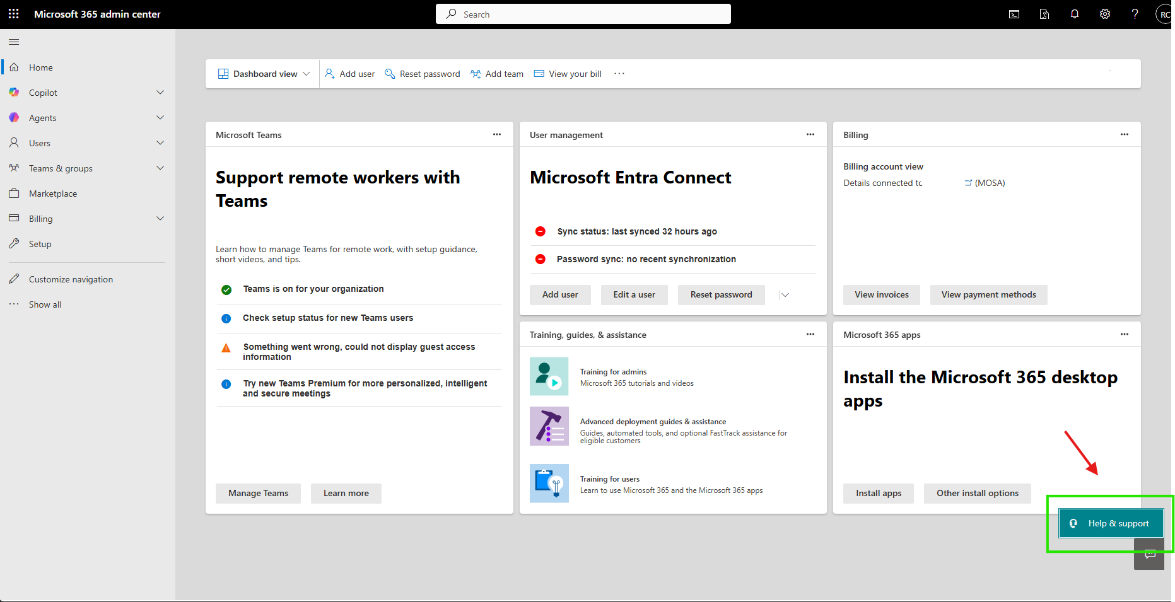Screen dimensions: 1175x602
Task: Click Other install options button
Action: point(978,494)
